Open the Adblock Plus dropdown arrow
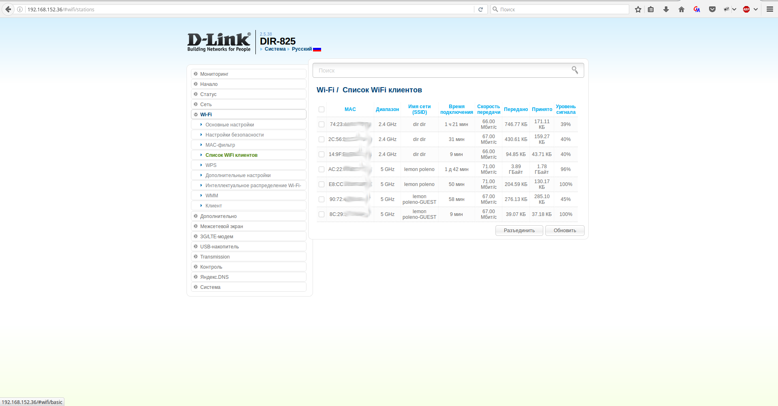This screenshot has width=778, height=406. click(x=756, y=9)
